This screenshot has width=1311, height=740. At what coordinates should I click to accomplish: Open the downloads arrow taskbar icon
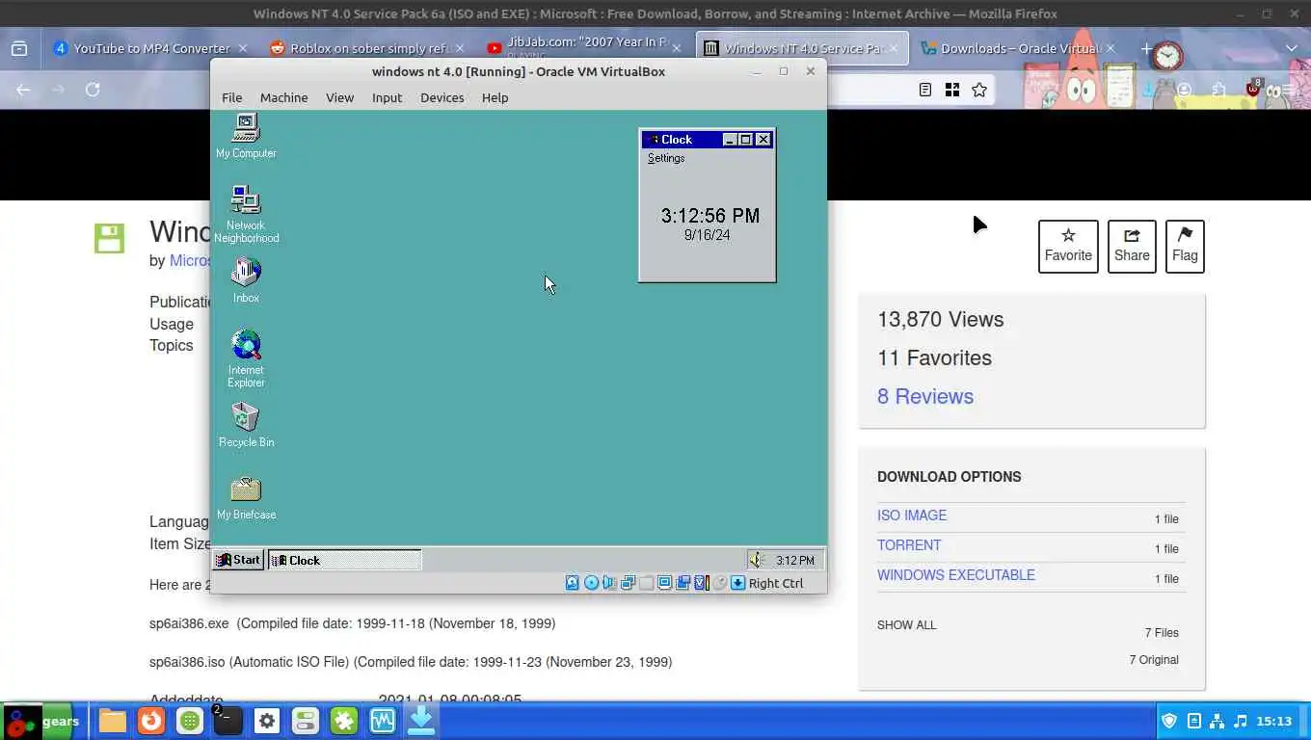pyautogui.click(x=421, y=721)
